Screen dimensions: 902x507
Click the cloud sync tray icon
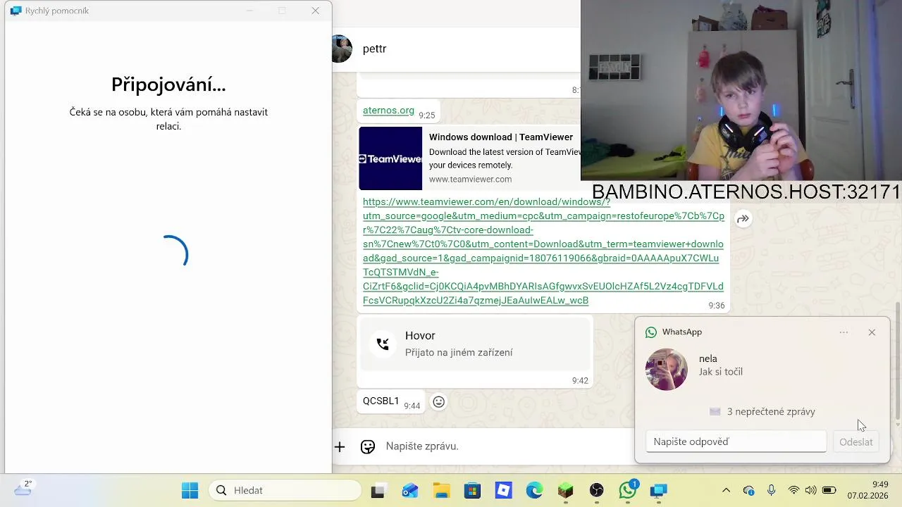[x=748, y=490]
